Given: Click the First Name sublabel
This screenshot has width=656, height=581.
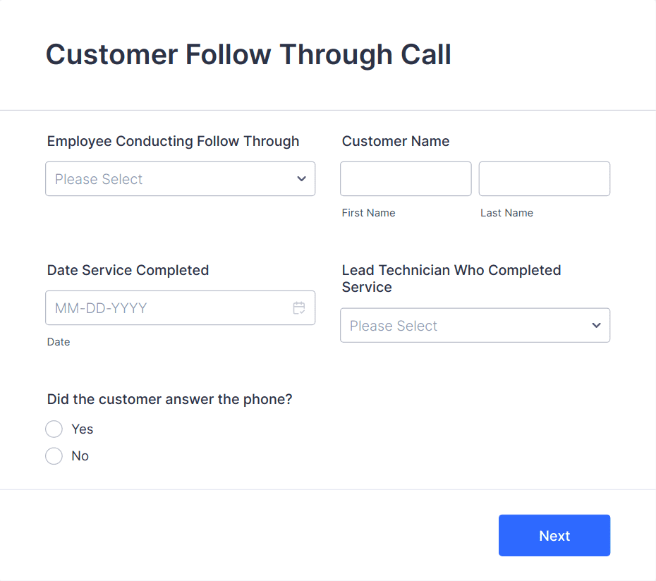Looking at the screenshot, I should 368,213.
